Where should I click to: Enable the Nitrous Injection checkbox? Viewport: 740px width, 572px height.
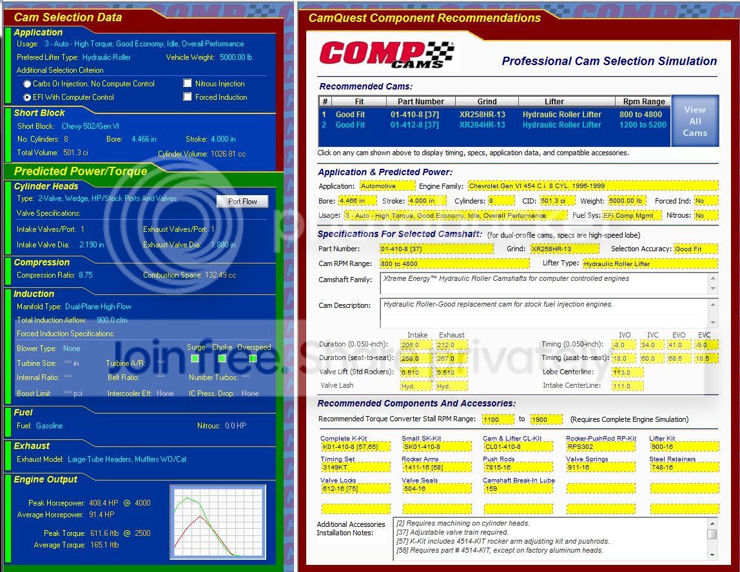(x=188, y=84)
